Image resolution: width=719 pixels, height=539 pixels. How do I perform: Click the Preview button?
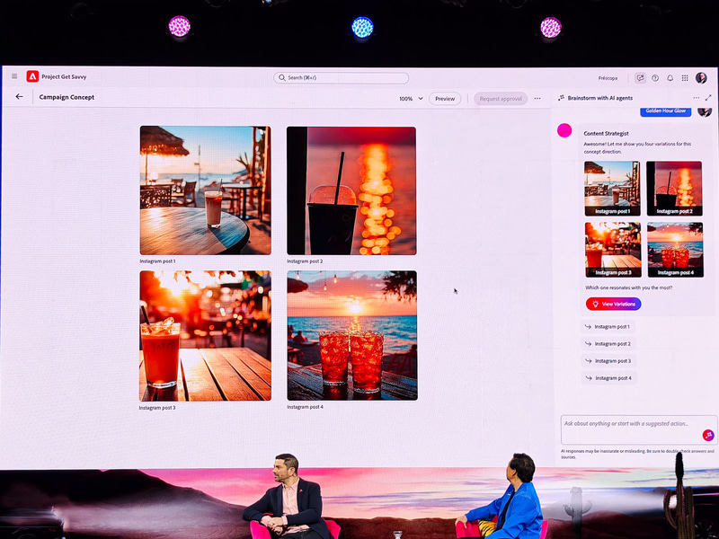click(x=445, y=99)
